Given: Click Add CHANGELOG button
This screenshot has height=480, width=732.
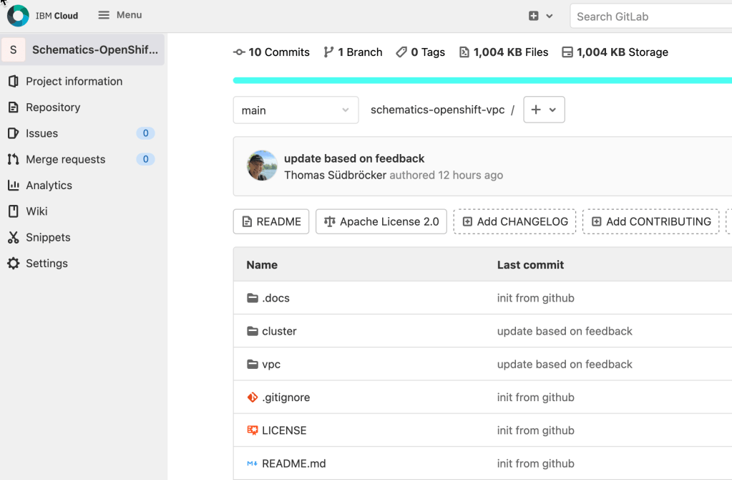Looking at the screenshot, I should [514, 222].
